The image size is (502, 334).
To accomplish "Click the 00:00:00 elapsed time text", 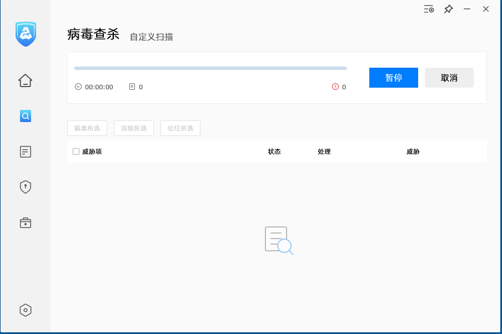I will 99,87.
